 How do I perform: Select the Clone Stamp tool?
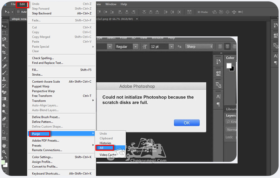coord(4,79)
